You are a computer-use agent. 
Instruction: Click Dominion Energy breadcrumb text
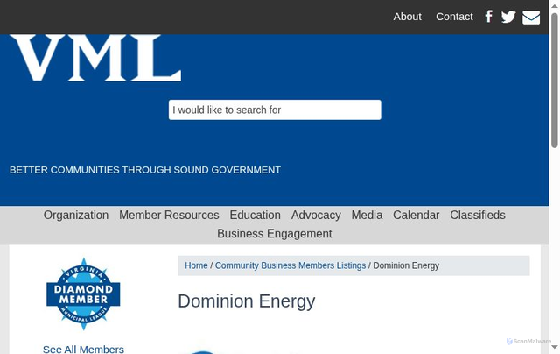click(406, 265)
